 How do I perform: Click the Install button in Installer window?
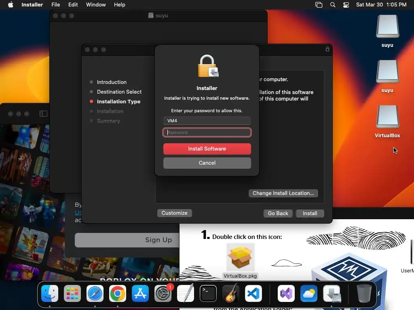(x=310, y=213)
